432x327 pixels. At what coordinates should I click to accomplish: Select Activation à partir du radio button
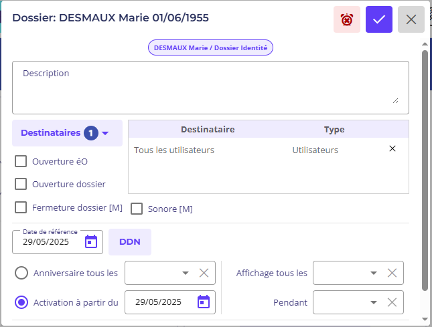[x=21, y=302]
